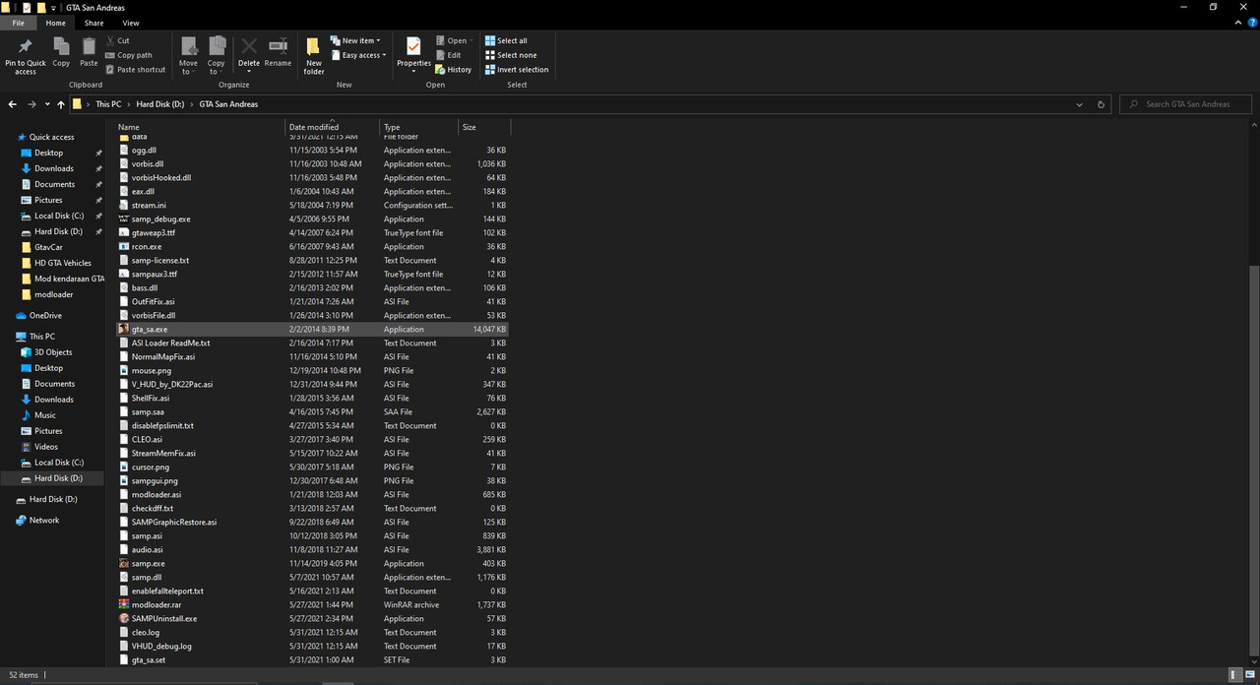Open Network in navigation pane
Image resolution: width=1260 pixels, height=685 pixels.
44,521
